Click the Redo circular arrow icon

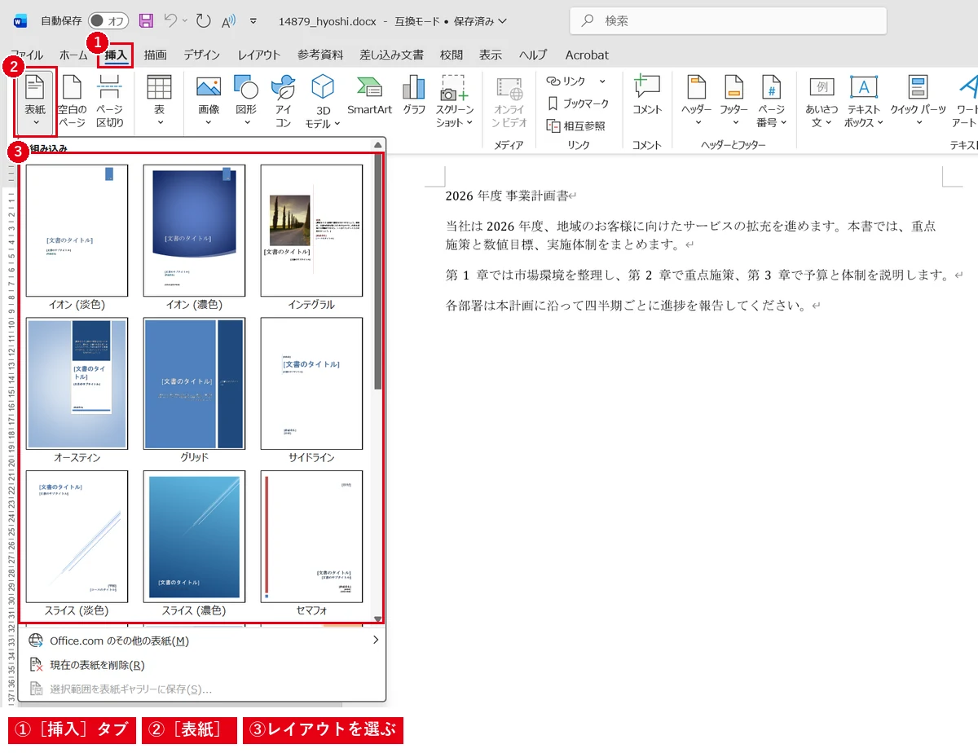point(203,20)
